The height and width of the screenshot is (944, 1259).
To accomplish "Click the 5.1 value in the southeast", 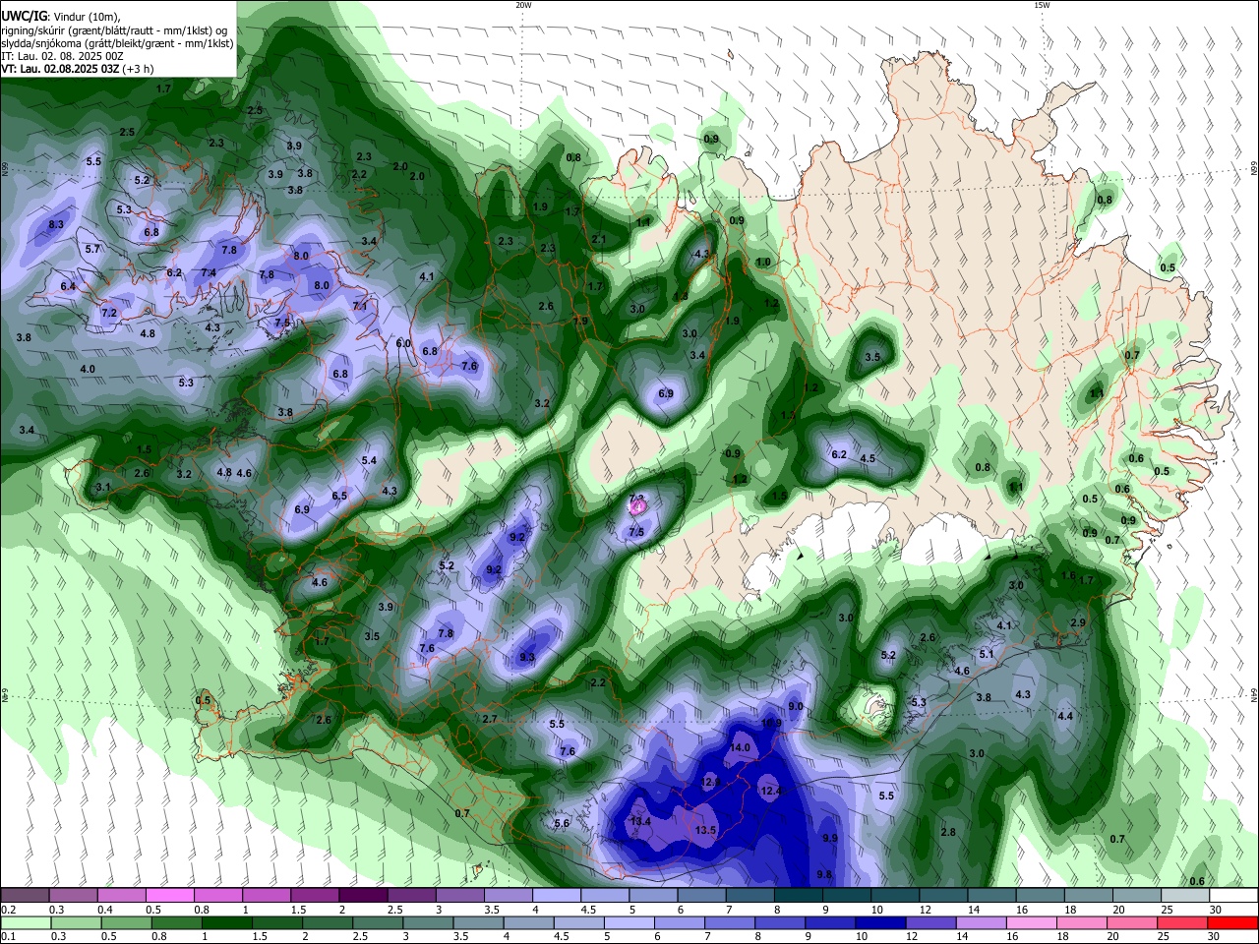I will (x=988, y=654).
